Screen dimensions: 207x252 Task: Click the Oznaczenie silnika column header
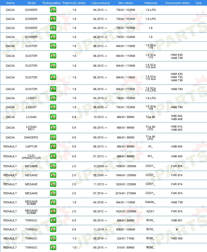(177, 3)
